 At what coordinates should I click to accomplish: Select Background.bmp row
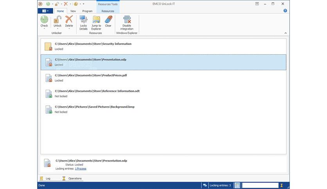[163, 109]
